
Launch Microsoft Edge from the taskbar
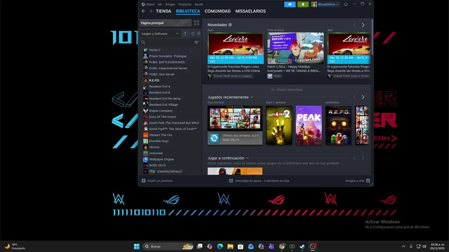click(x=220, y=246)
